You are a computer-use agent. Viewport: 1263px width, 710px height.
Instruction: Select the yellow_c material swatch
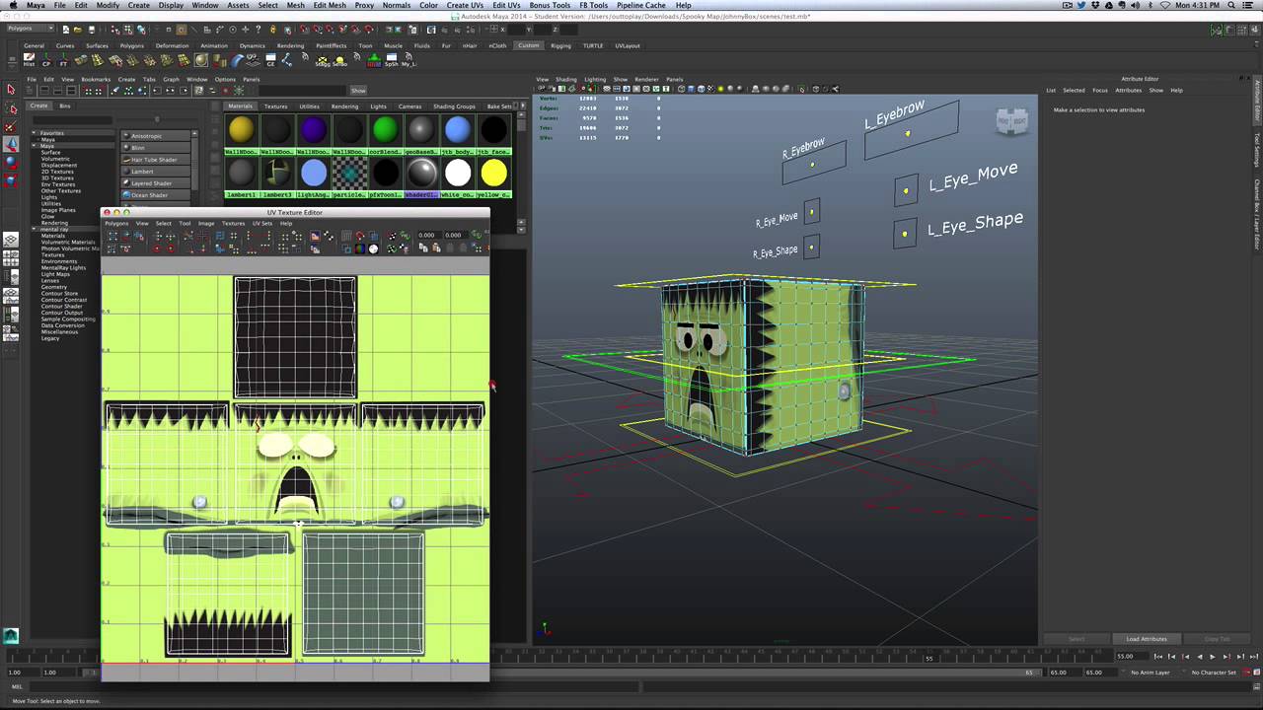click(493, 174)
